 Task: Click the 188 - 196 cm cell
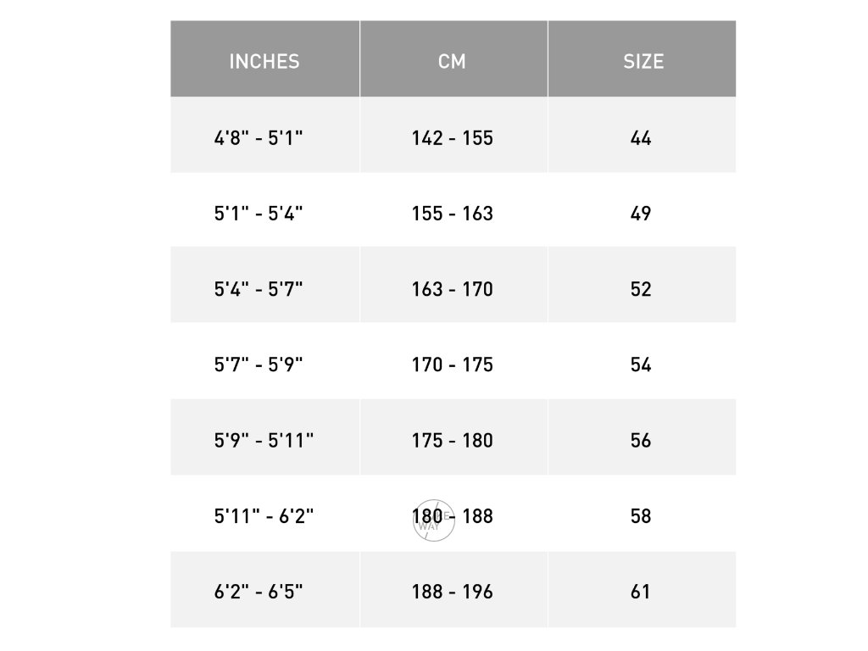click(453, 590)
